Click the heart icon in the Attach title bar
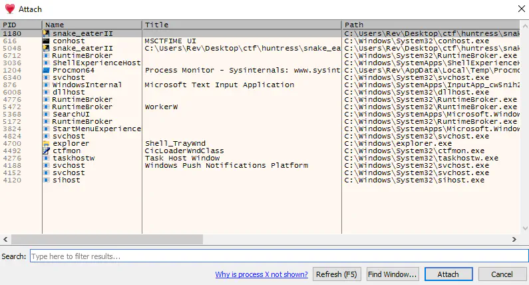Image resolution: width=529 pixels, height=285 pixels. point(11,9)
